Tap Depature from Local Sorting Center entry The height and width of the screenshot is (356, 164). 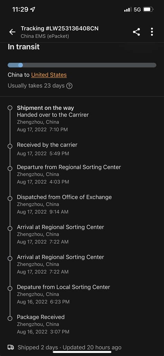pos(63,294)
